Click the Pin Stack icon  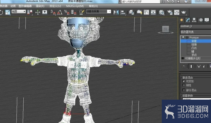click(x=183, y=66)
